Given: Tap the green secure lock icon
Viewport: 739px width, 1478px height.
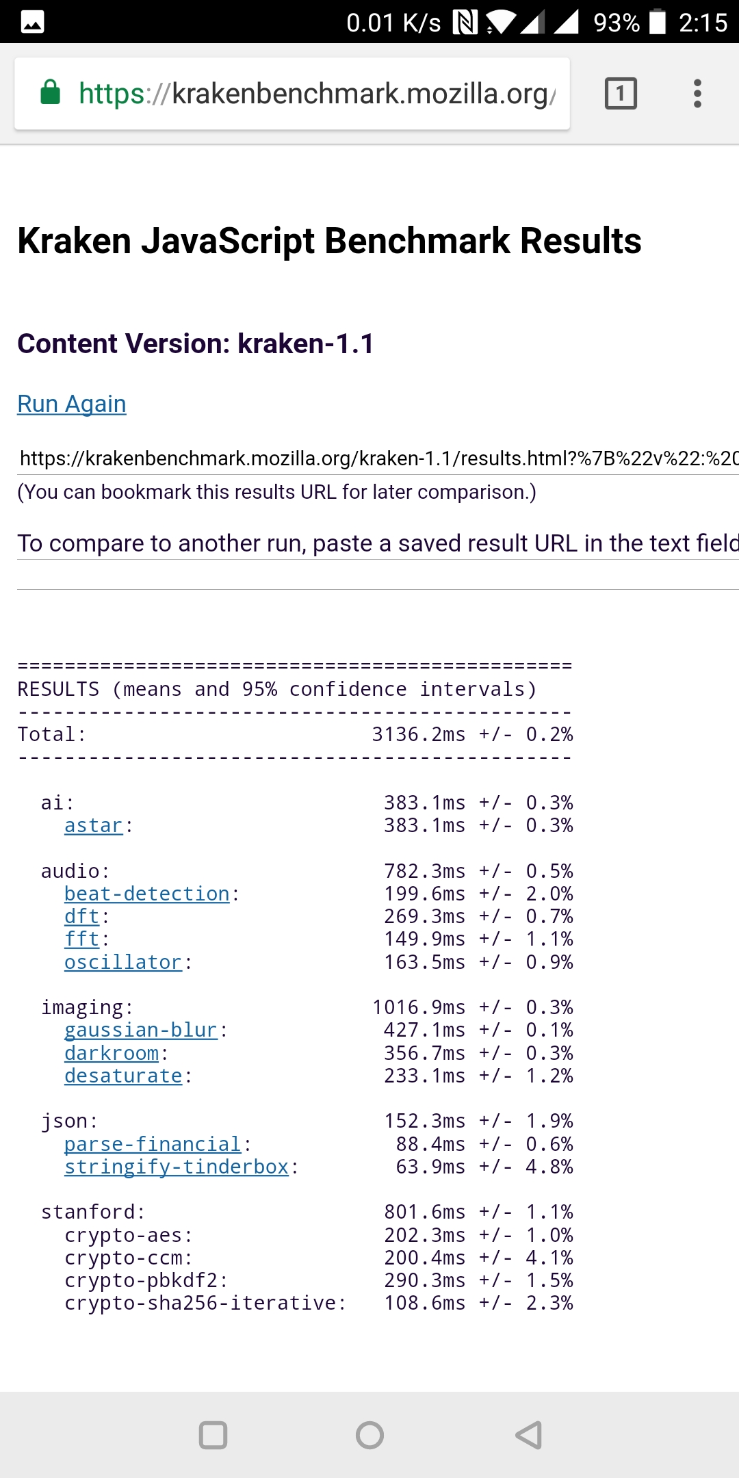Looking at the screenshot, I should (51, 93).
